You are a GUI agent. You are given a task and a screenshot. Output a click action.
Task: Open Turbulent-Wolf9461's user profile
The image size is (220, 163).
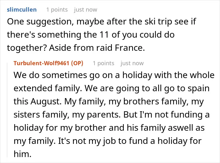click(x=41, y=63)
